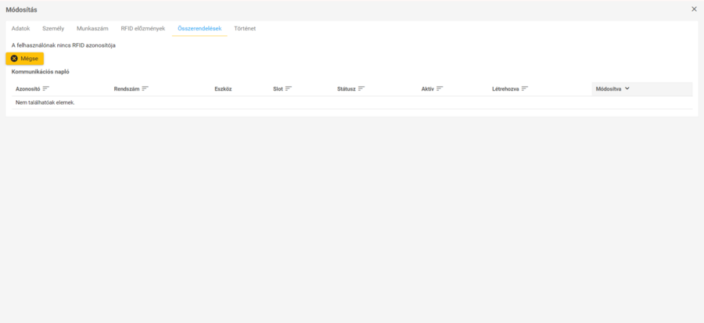
Task: Go to the Munkaszám tab
Action: pos(92,28)
